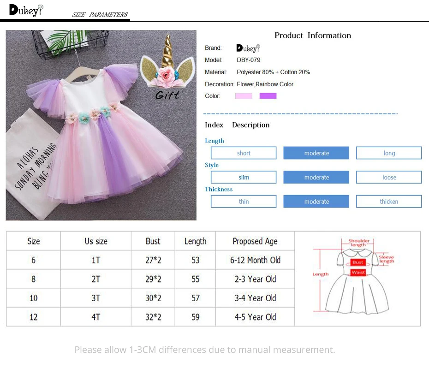Choose the 'slim' style option

pos(244,177)
